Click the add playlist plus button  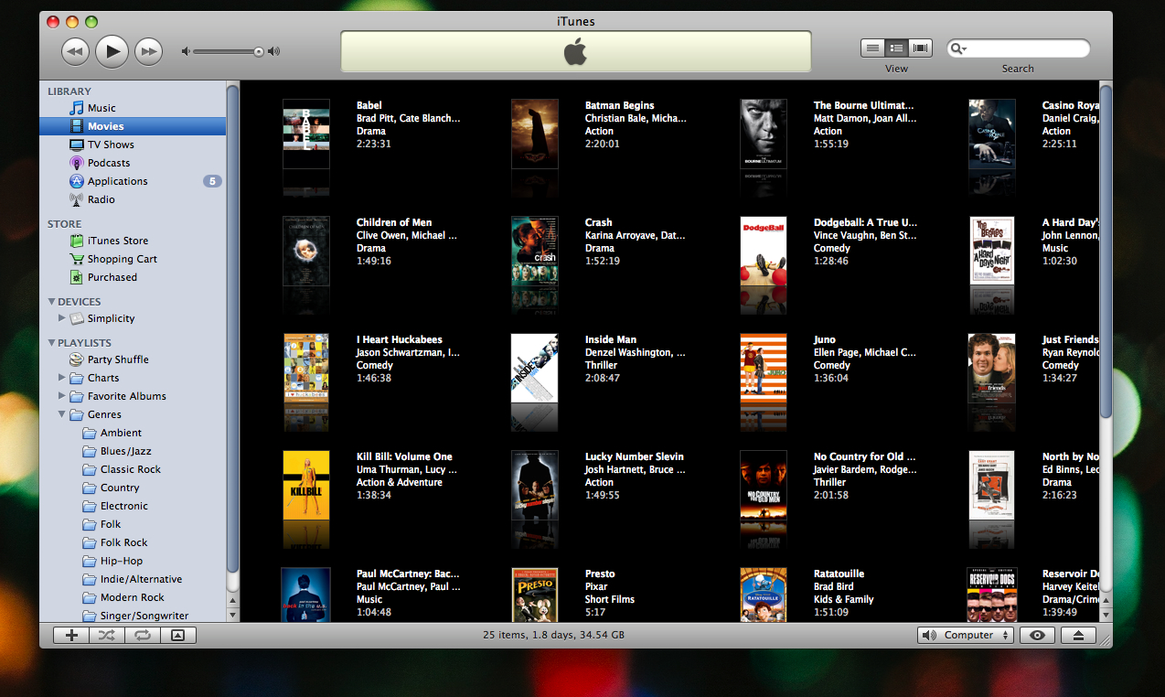(72, 635)
